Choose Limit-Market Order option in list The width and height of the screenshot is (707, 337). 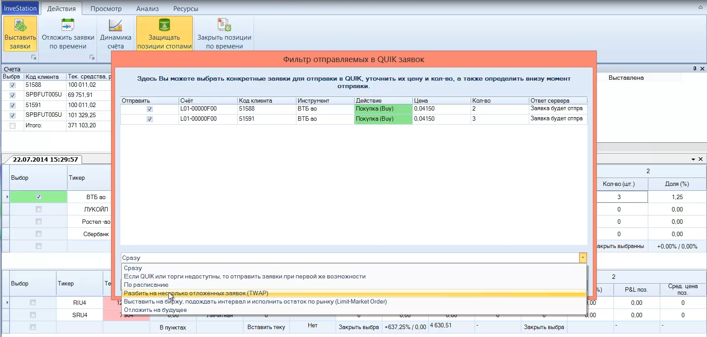click(354, 301)
